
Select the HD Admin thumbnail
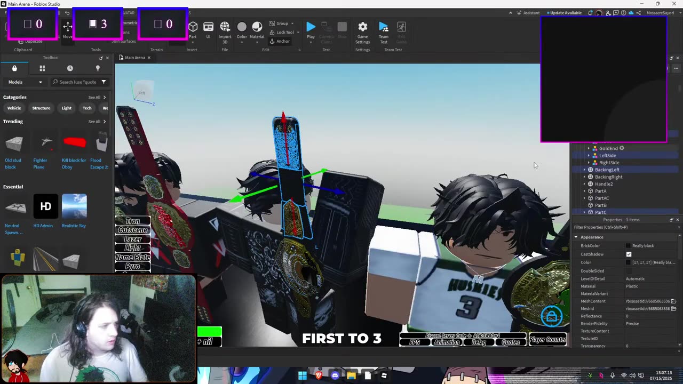(45, 206)
